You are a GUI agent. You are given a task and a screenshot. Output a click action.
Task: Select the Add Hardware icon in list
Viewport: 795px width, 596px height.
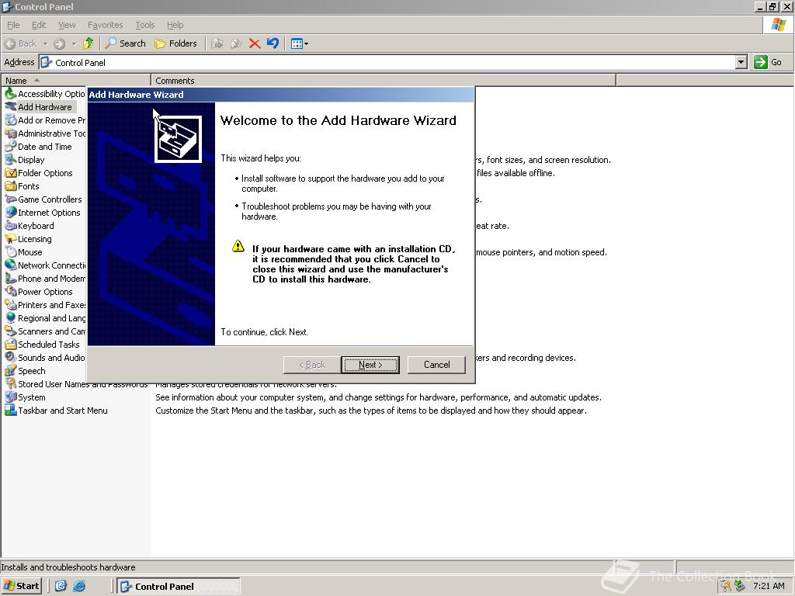click(x=10, y=107)
